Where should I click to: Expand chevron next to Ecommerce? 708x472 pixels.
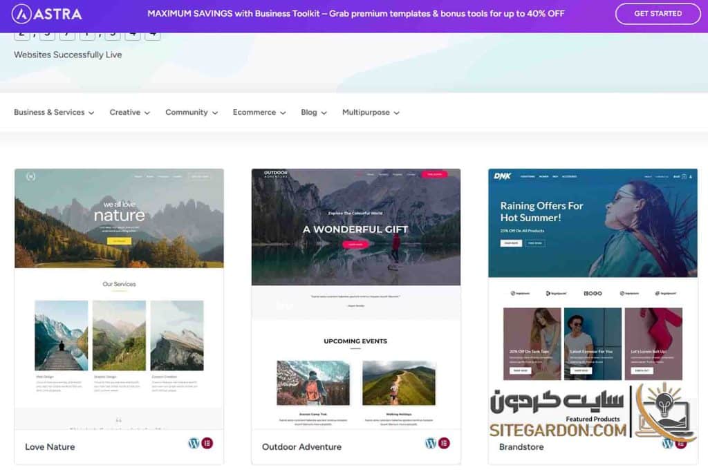[283, 113]
